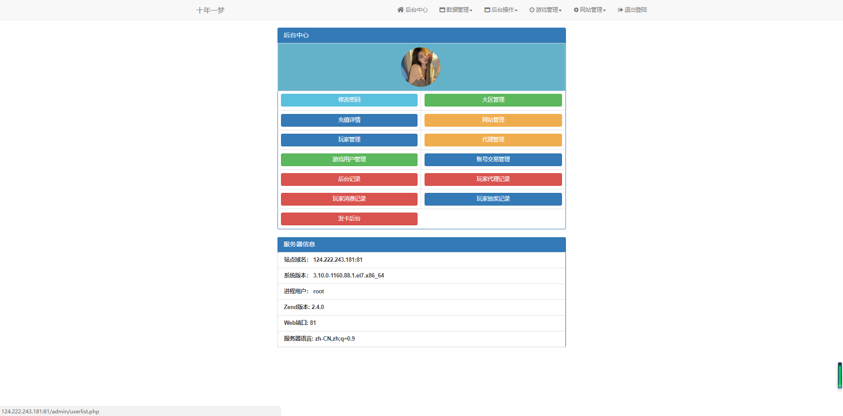
Task: Select the orange 代理管理 button
Action: tap(493, 140)
